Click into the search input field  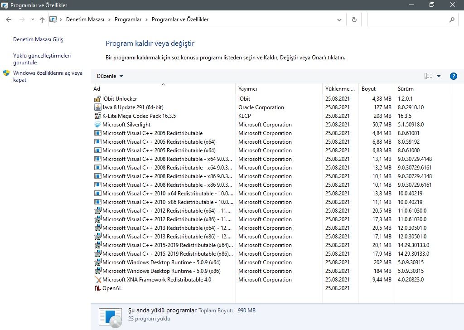(x=408, y=20)
